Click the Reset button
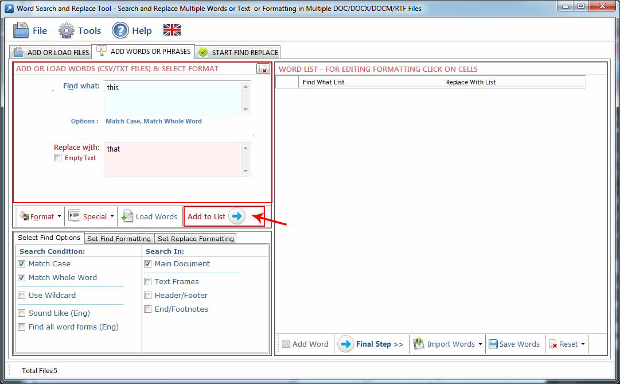Screen dimensions: 620x384 tap(564, 344)
